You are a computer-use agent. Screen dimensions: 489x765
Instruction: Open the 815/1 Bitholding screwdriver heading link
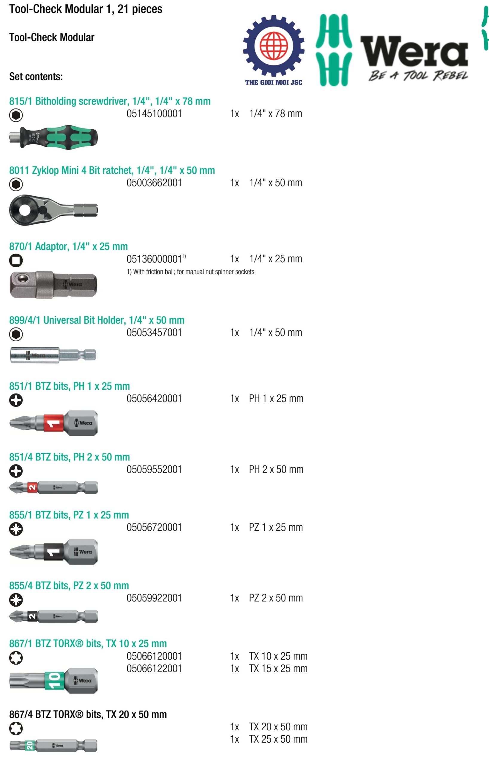tap(110, 101)
